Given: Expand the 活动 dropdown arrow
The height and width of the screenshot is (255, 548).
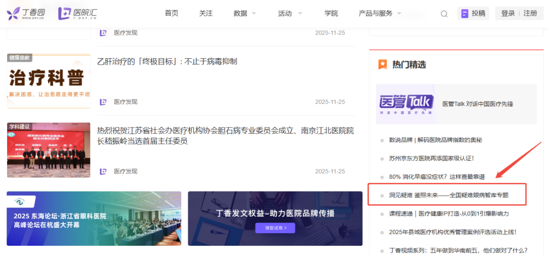Looking at the screenshot, I should click(300, 14).
